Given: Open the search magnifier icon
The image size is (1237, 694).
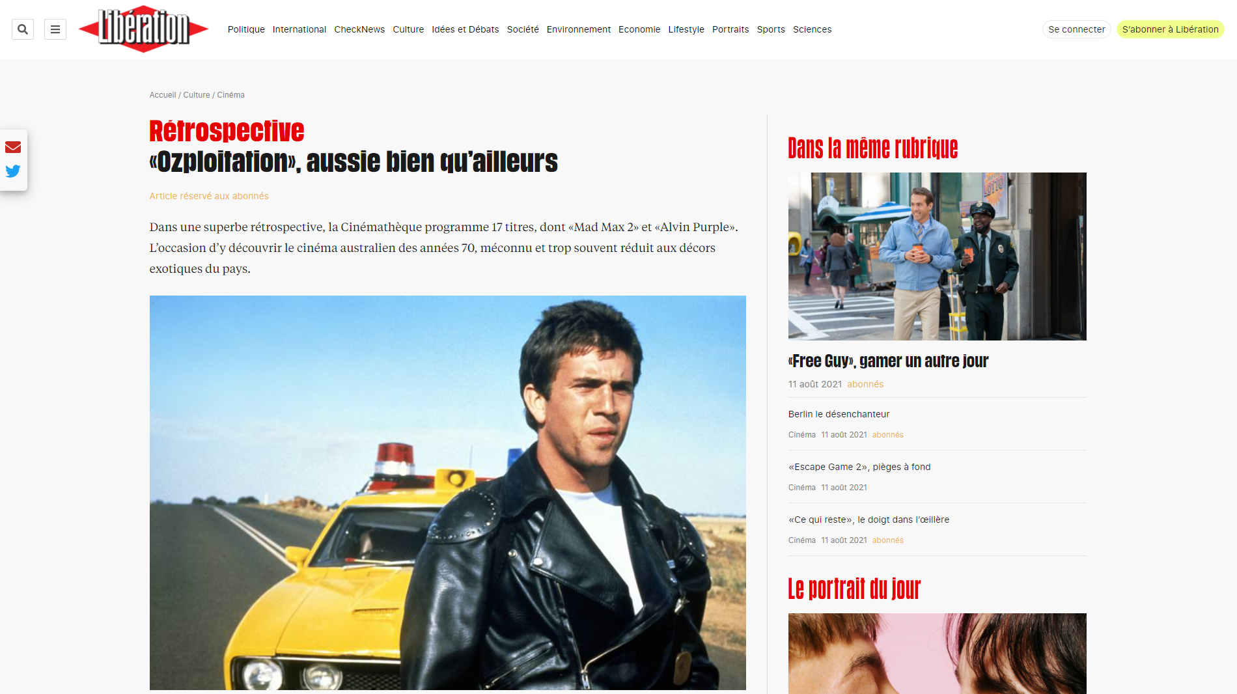Looking at the screenshot, I should [x=23, y=29].
